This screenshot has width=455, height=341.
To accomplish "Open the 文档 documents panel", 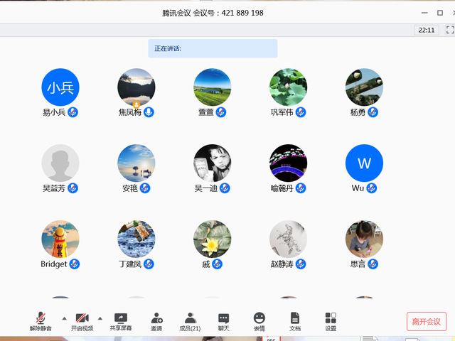I will coord(295,321).
